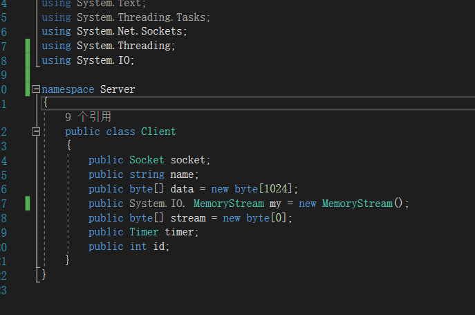Click on System.Net.Sockets using directive
Screen dimensions: 475x315
coord(115,31)
